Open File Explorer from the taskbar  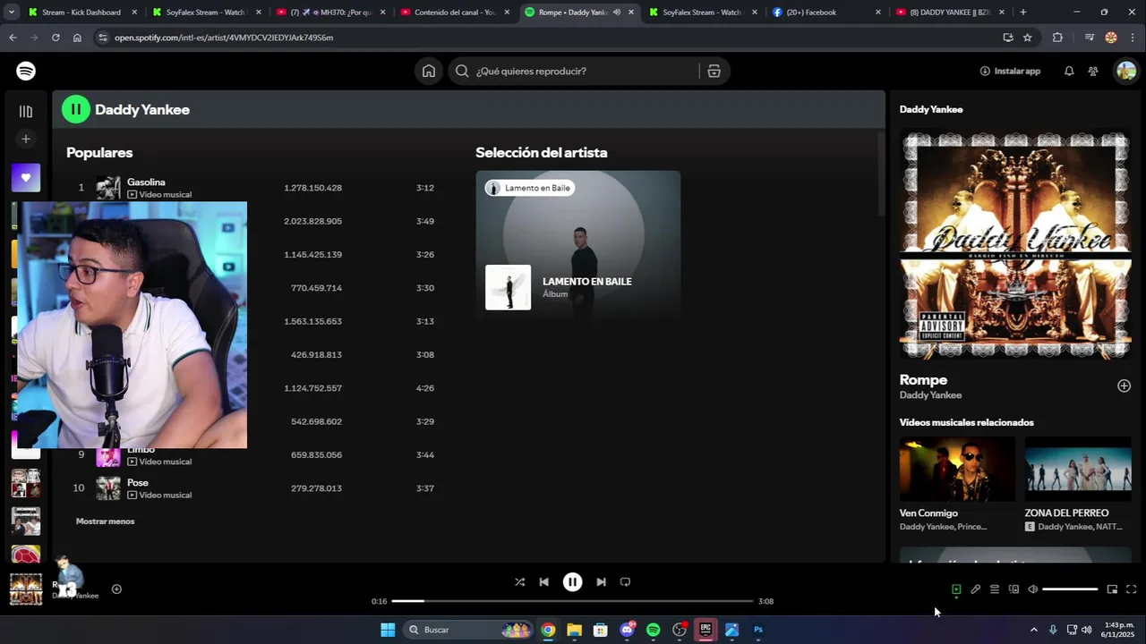574,630
